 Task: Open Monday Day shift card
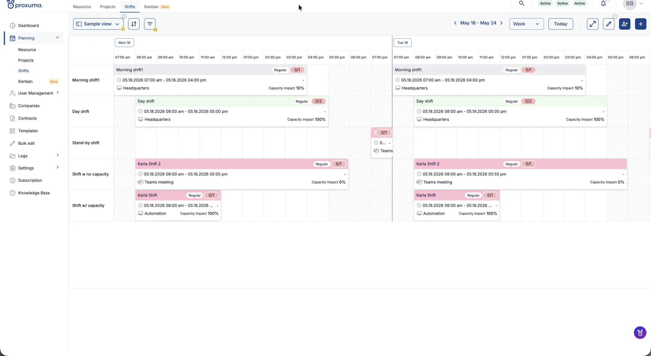(x=232, y=111)
